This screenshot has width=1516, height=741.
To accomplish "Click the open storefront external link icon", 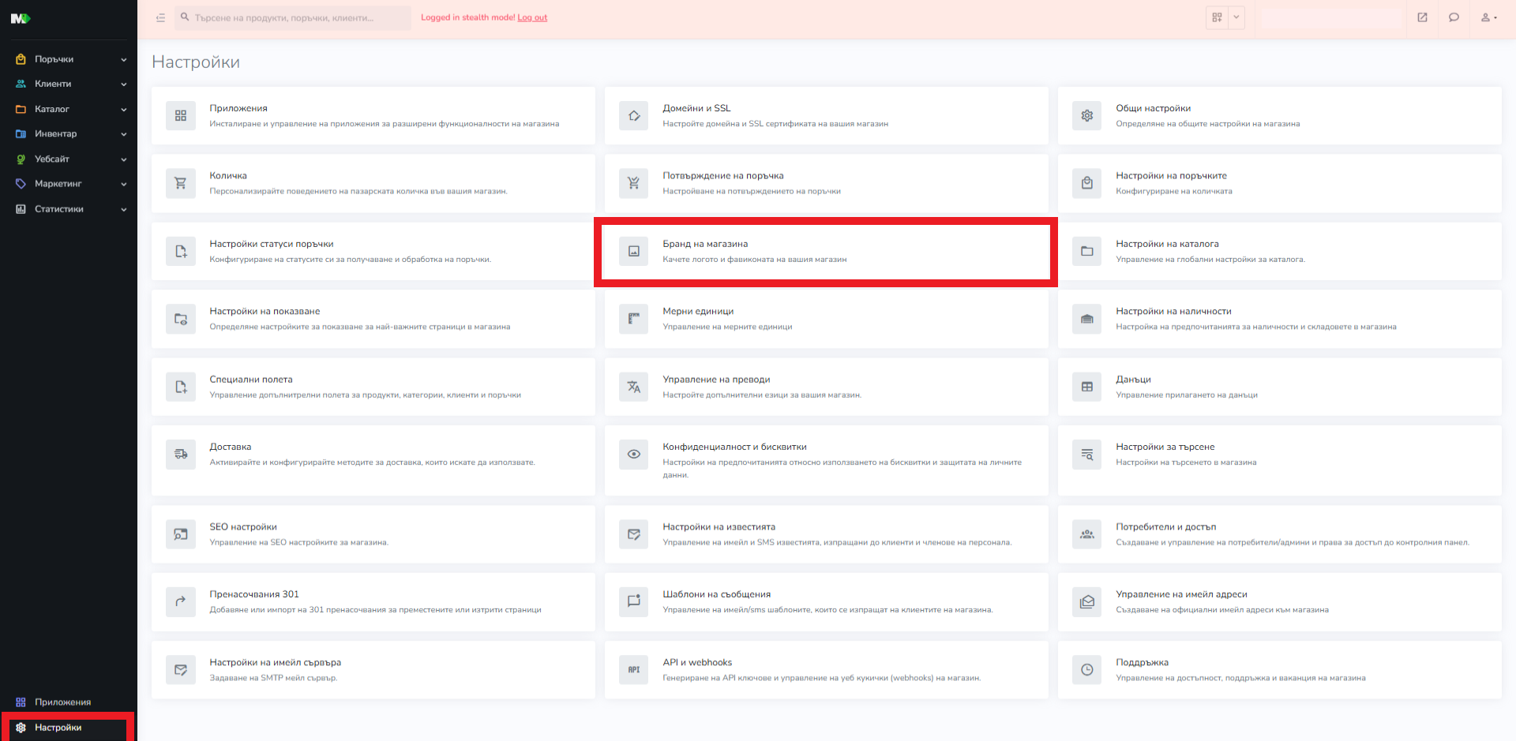I will 1422,17.
